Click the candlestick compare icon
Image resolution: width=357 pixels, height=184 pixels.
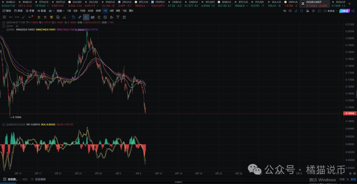tap(93, 17)
